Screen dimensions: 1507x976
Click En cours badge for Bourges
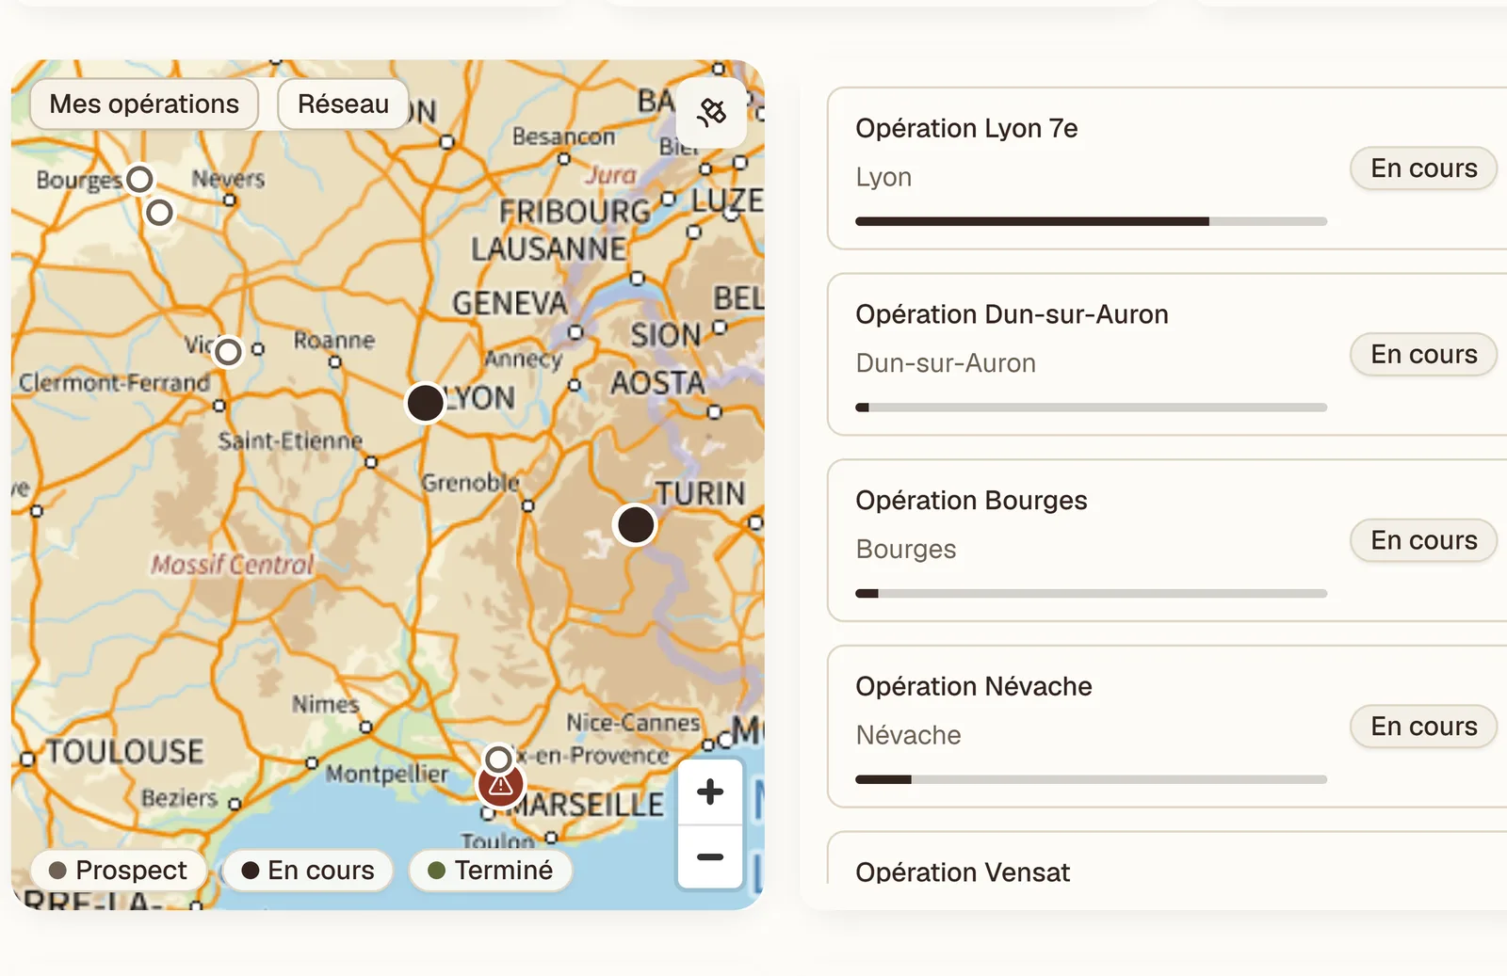click(x=1423, y=540)
